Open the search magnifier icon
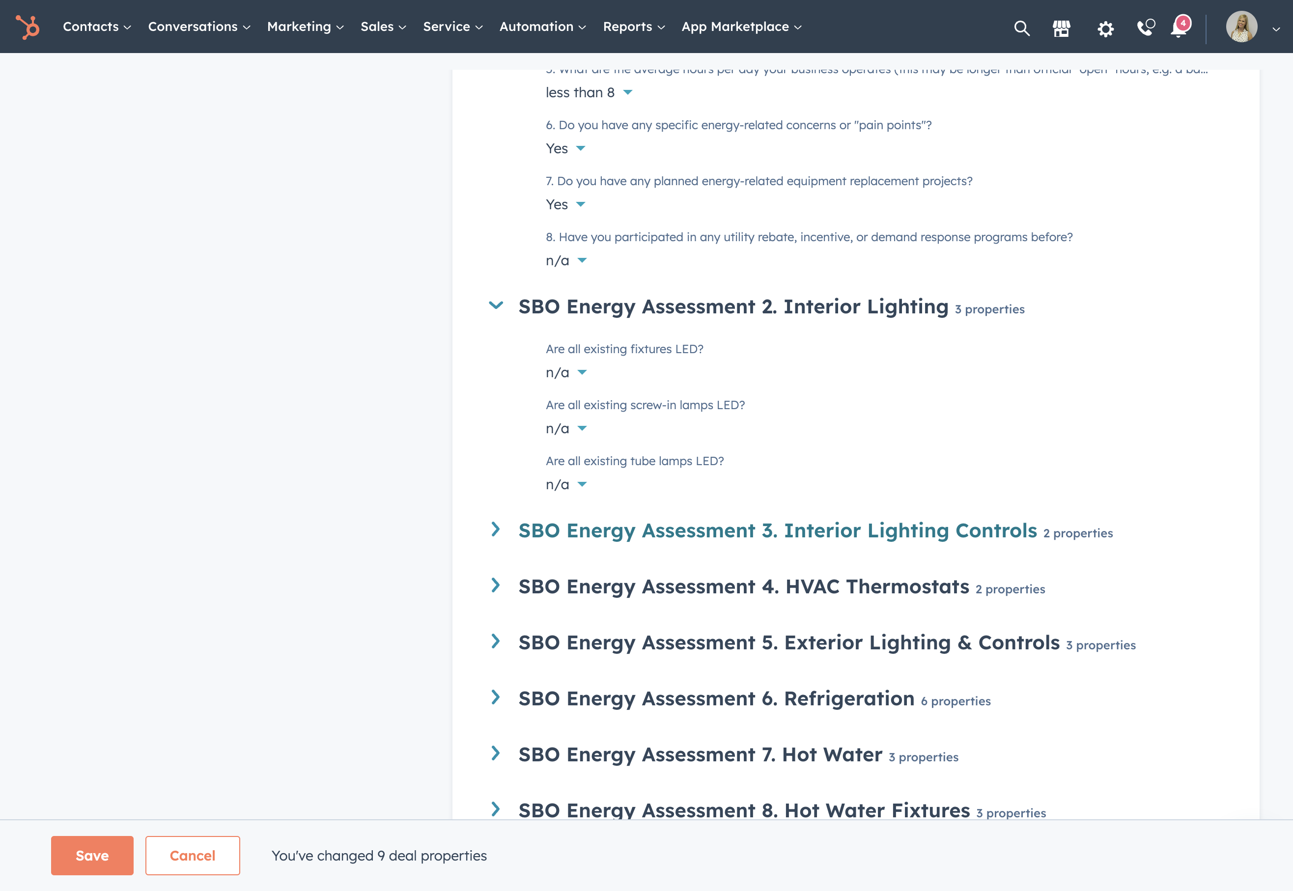The image size is (1293, 891). point(1022,28)
